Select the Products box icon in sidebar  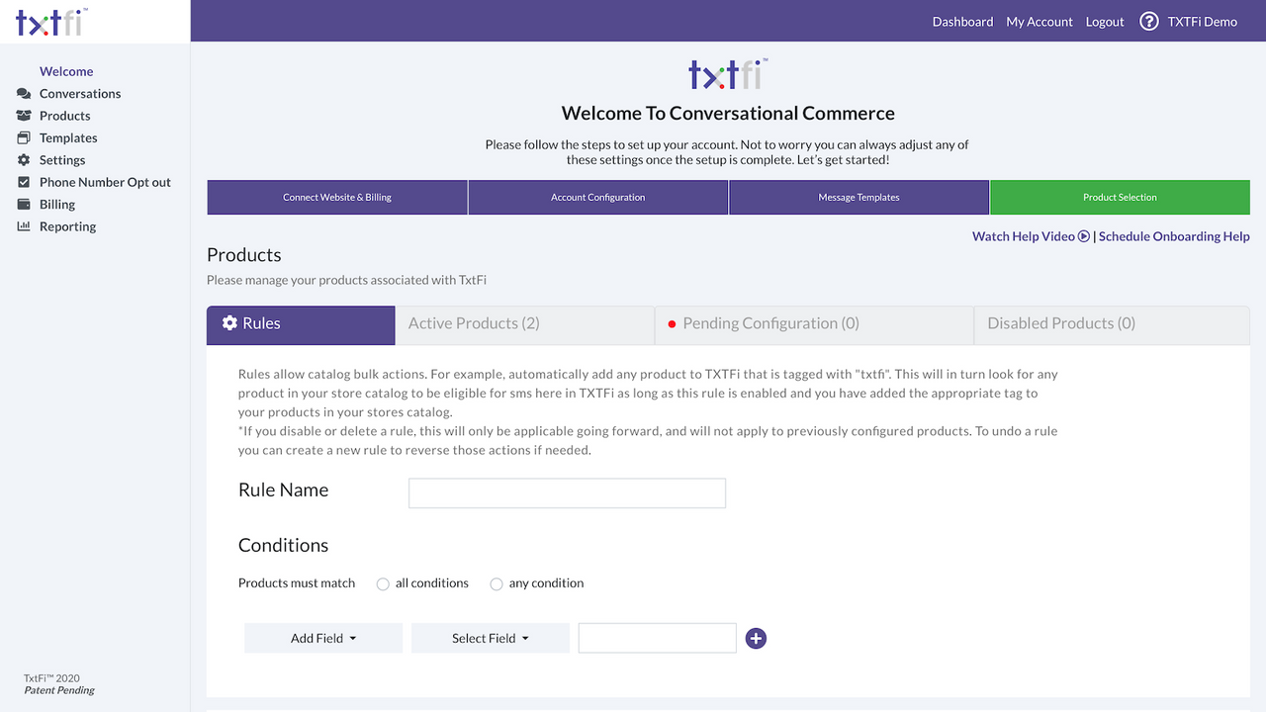pos(22,115)
